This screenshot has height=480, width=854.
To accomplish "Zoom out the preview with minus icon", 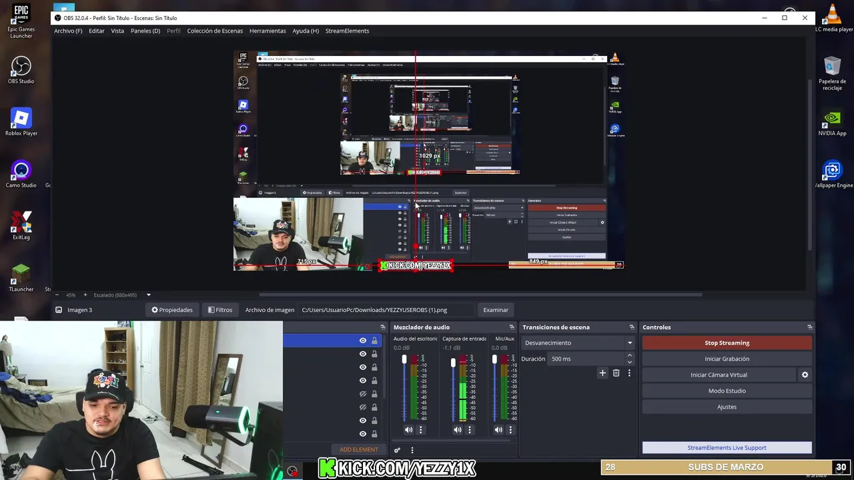I will coord(57,295).
